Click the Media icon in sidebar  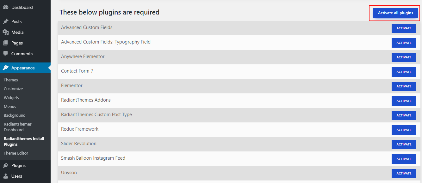[6, 32]
